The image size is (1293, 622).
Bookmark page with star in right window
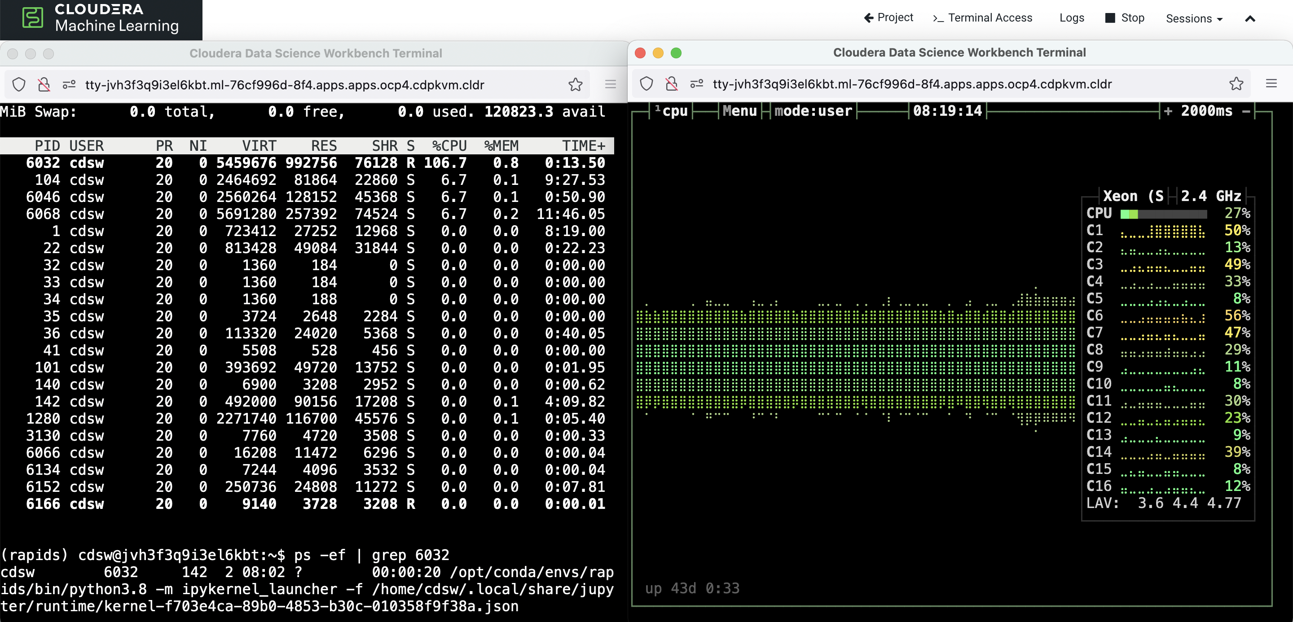coord(1236,84)
